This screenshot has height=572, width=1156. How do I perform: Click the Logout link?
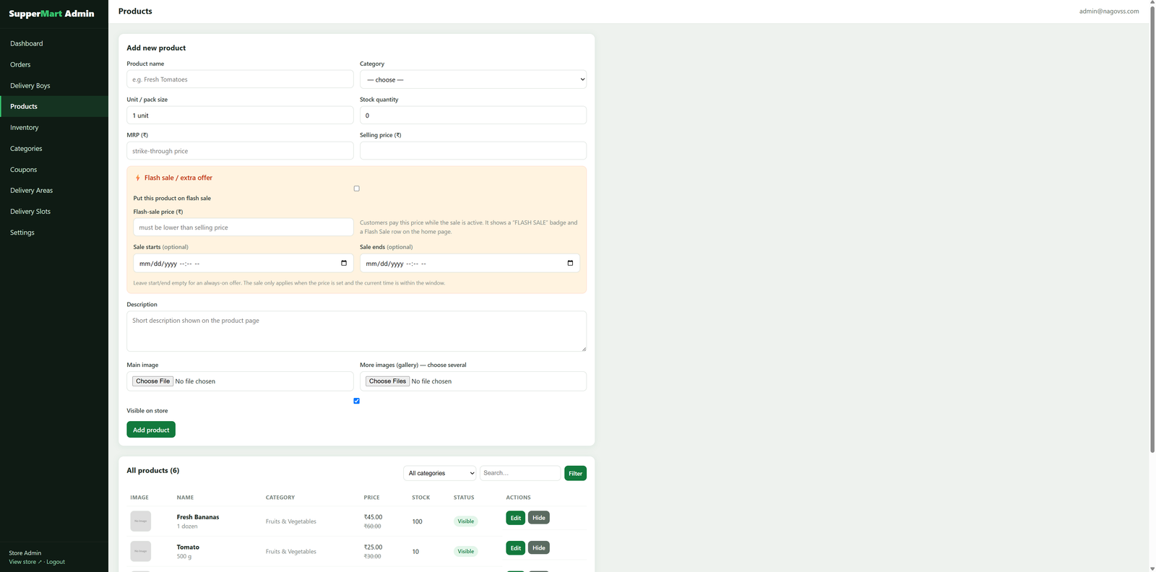tap(56, 562)
